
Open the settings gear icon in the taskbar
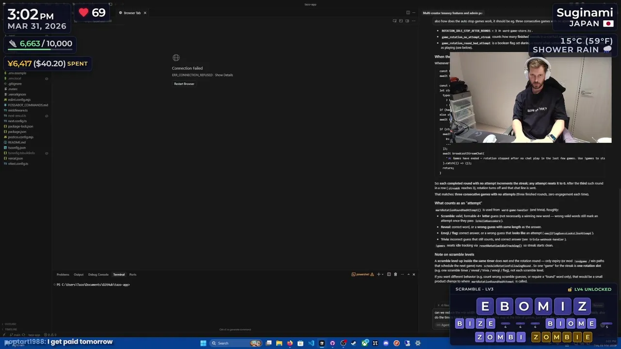(x=418, y=343)
